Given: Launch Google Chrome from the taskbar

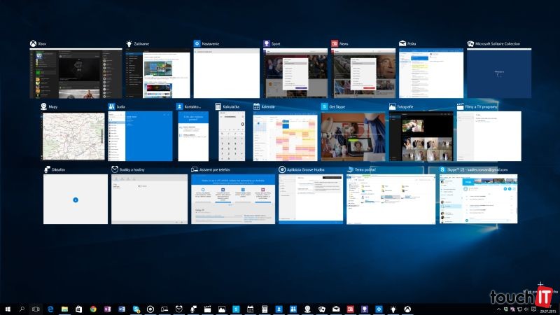Looking at the screenshot, I should (93, 309).
